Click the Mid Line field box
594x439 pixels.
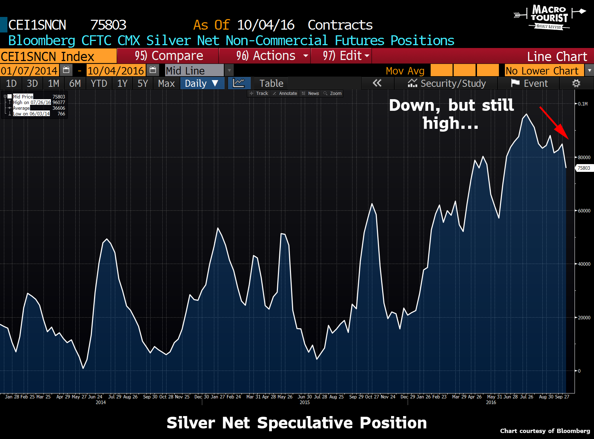click(x=194, y=70)
